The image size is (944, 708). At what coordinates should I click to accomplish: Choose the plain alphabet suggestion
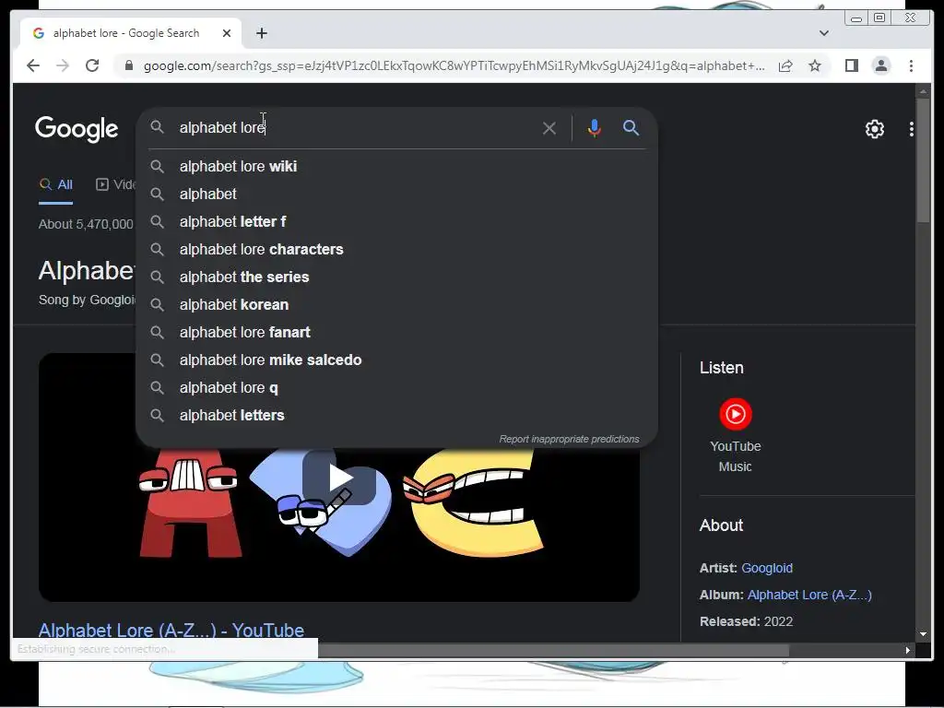[396, 194]
